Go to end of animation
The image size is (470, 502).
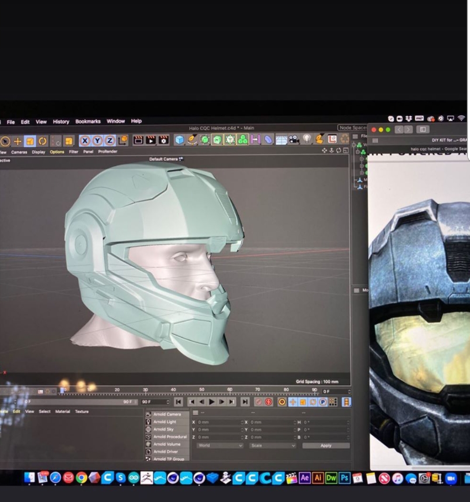tap(245, 402)
